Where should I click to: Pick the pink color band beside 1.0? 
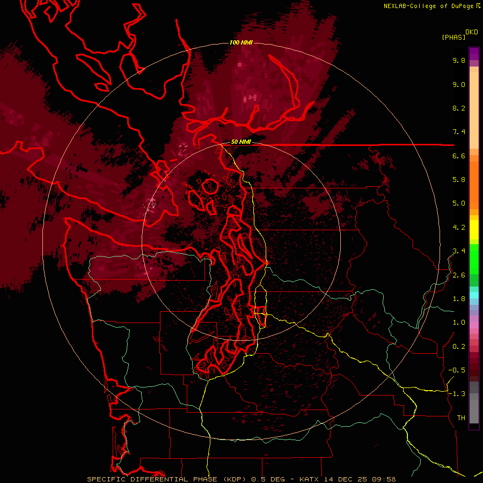pos(474,325)
